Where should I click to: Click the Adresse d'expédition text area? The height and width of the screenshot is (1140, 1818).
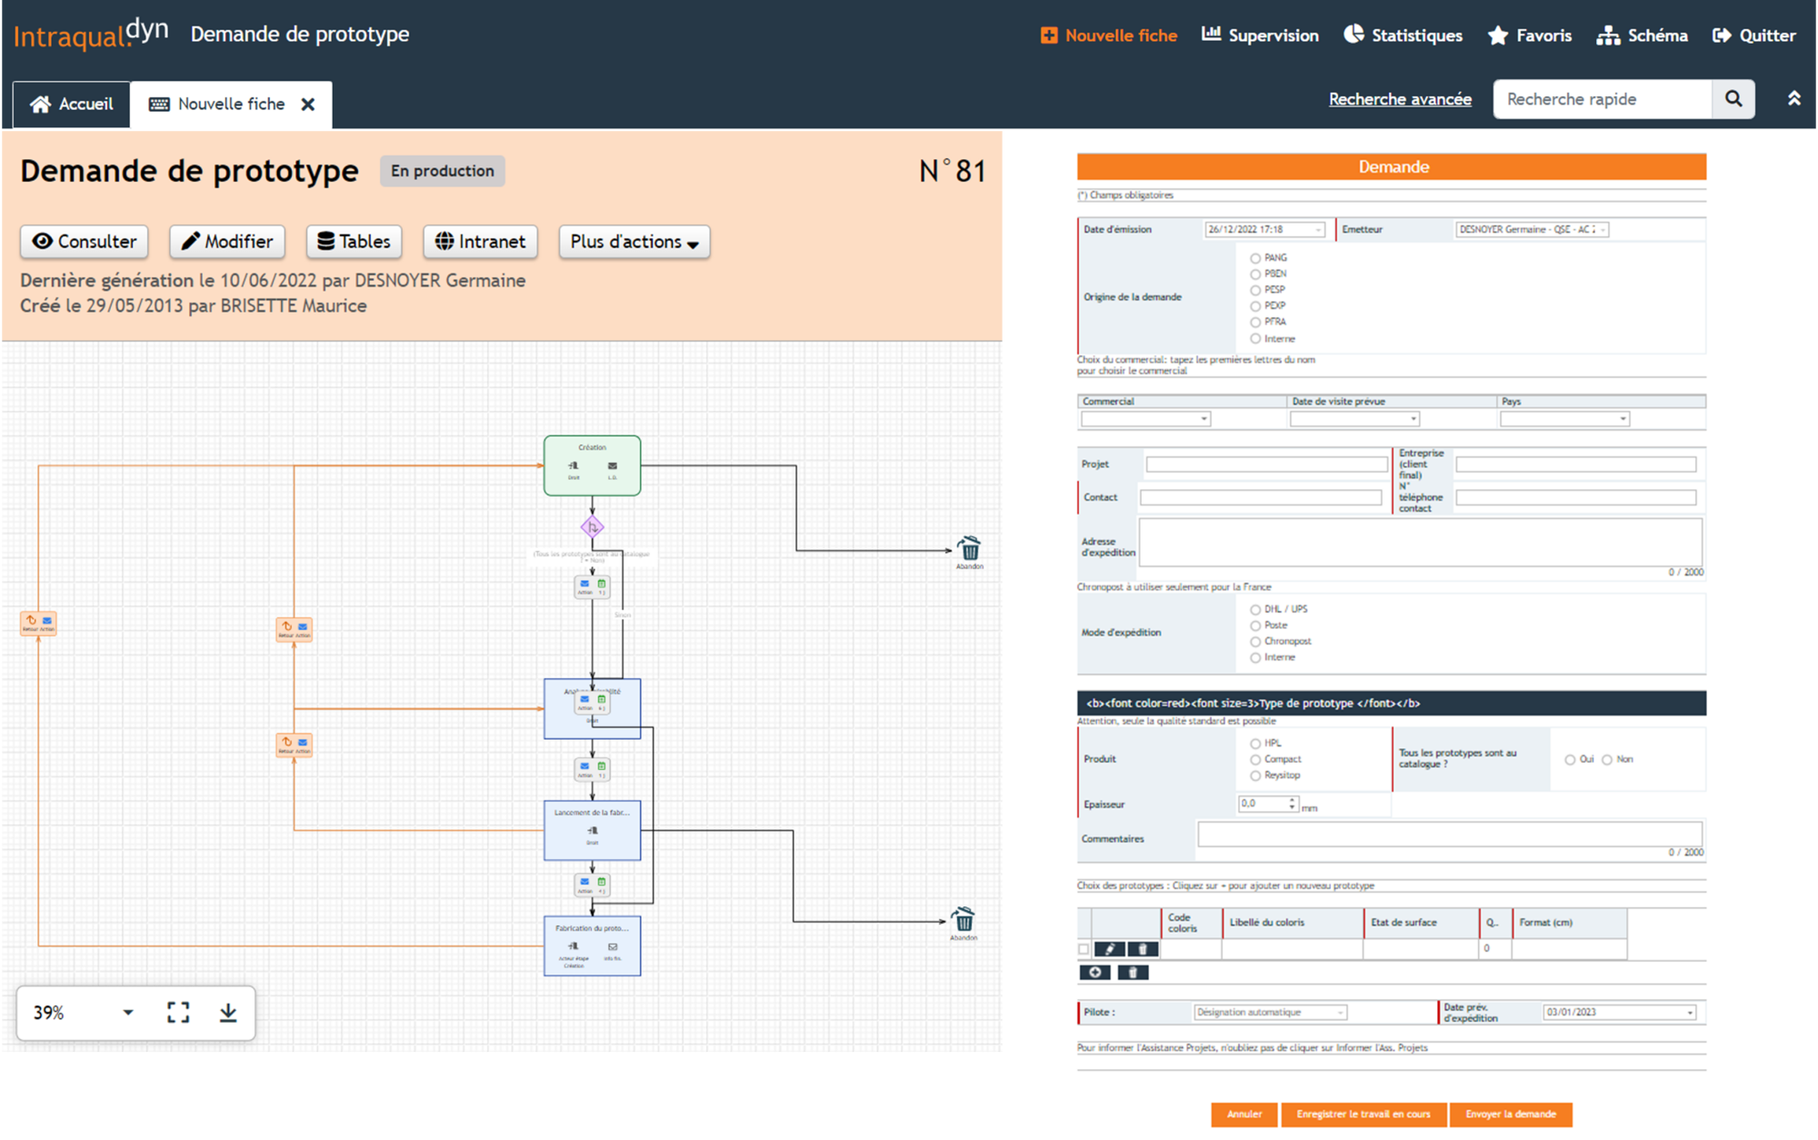(x=1420, y=543)
